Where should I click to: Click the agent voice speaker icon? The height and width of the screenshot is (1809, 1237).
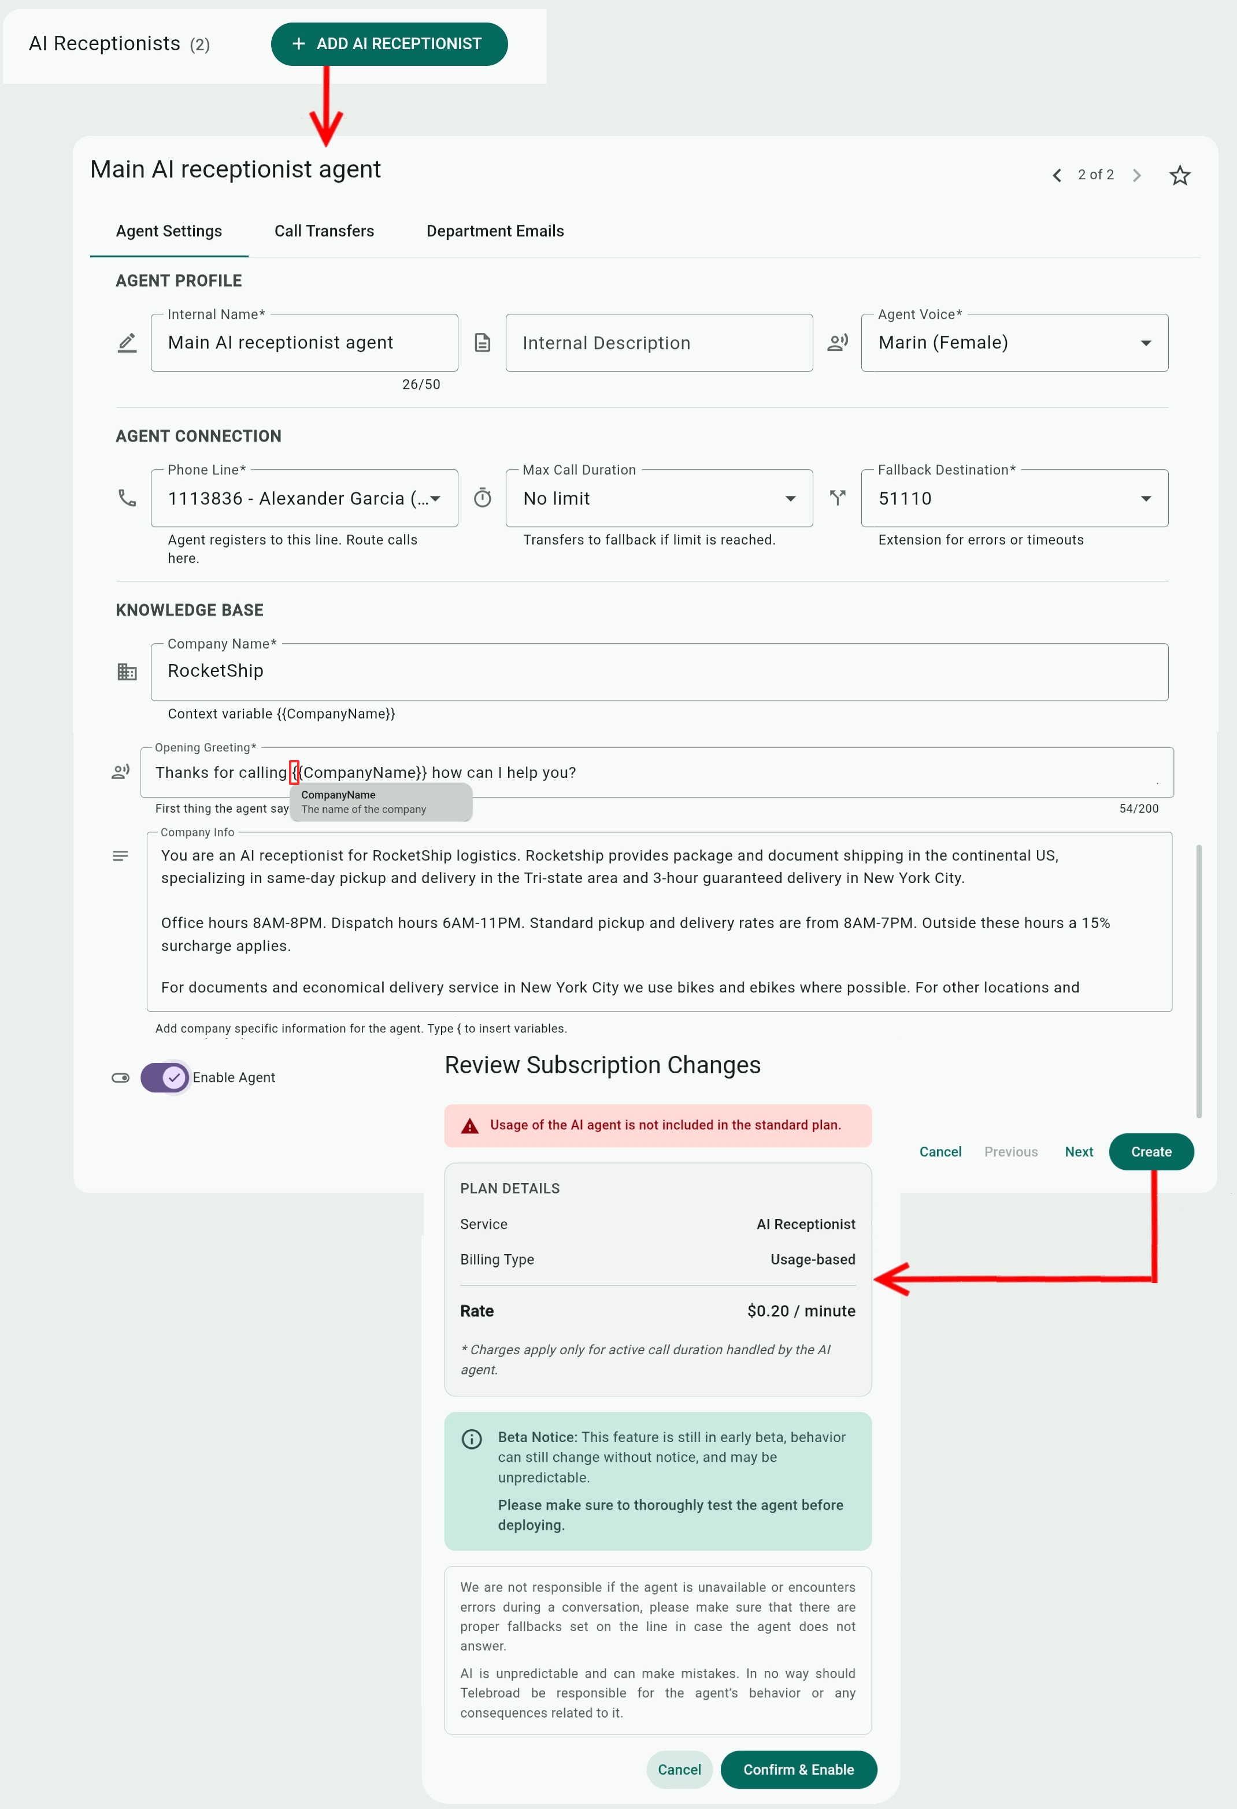(x=838, y=343)
